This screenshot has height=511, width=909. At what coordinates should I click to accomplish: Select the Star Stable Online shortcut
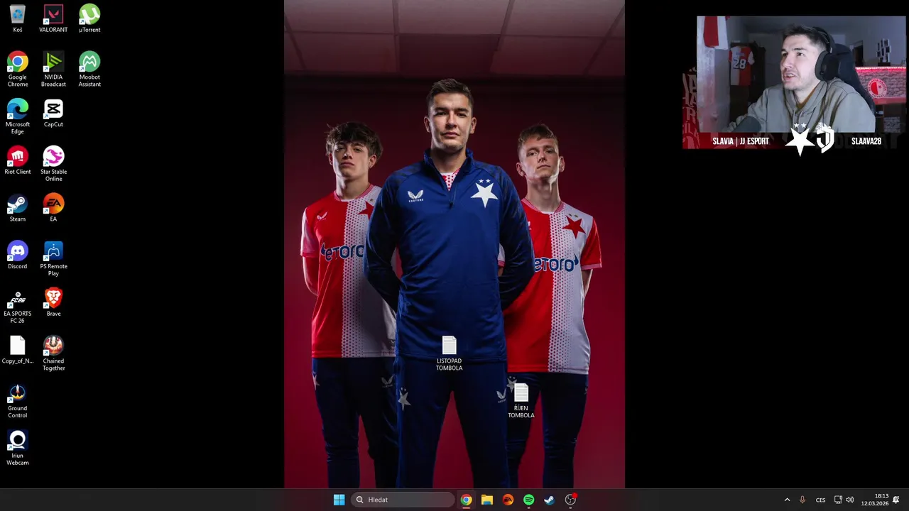pyautogui.click(x=53, y=165)
